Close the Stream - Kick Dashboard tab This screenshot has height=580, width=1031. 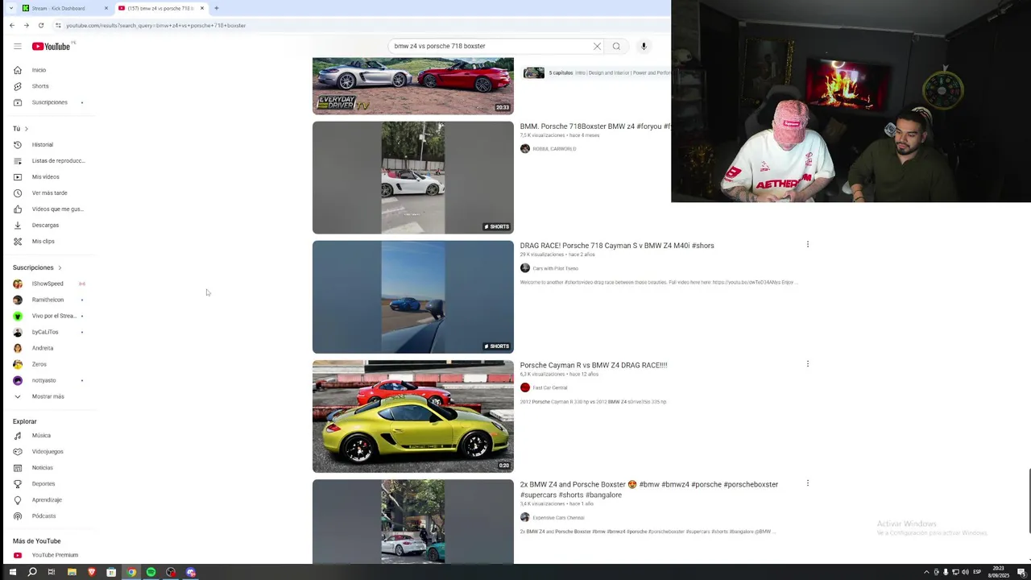point(106,8)
